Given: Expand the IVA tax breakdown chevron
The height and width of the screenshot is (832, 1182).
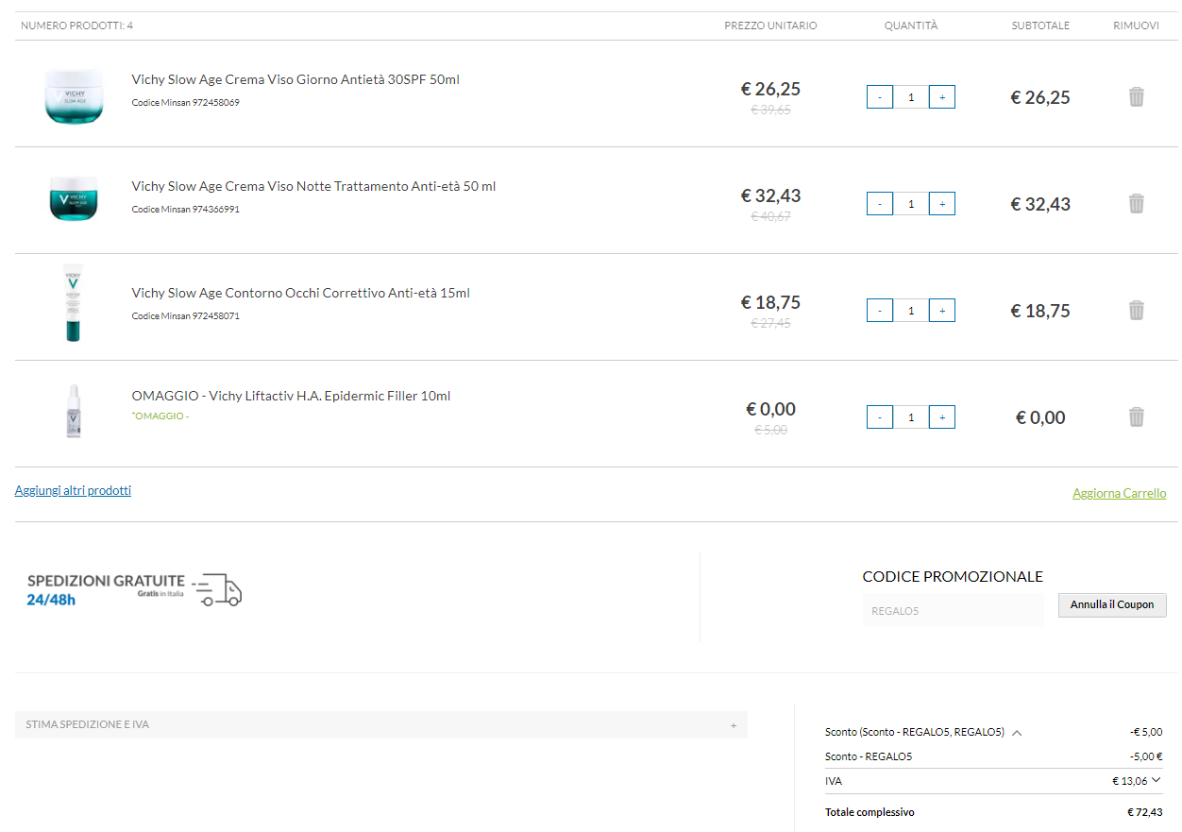Looking at the screenshot, I should tap(1156, 780).
